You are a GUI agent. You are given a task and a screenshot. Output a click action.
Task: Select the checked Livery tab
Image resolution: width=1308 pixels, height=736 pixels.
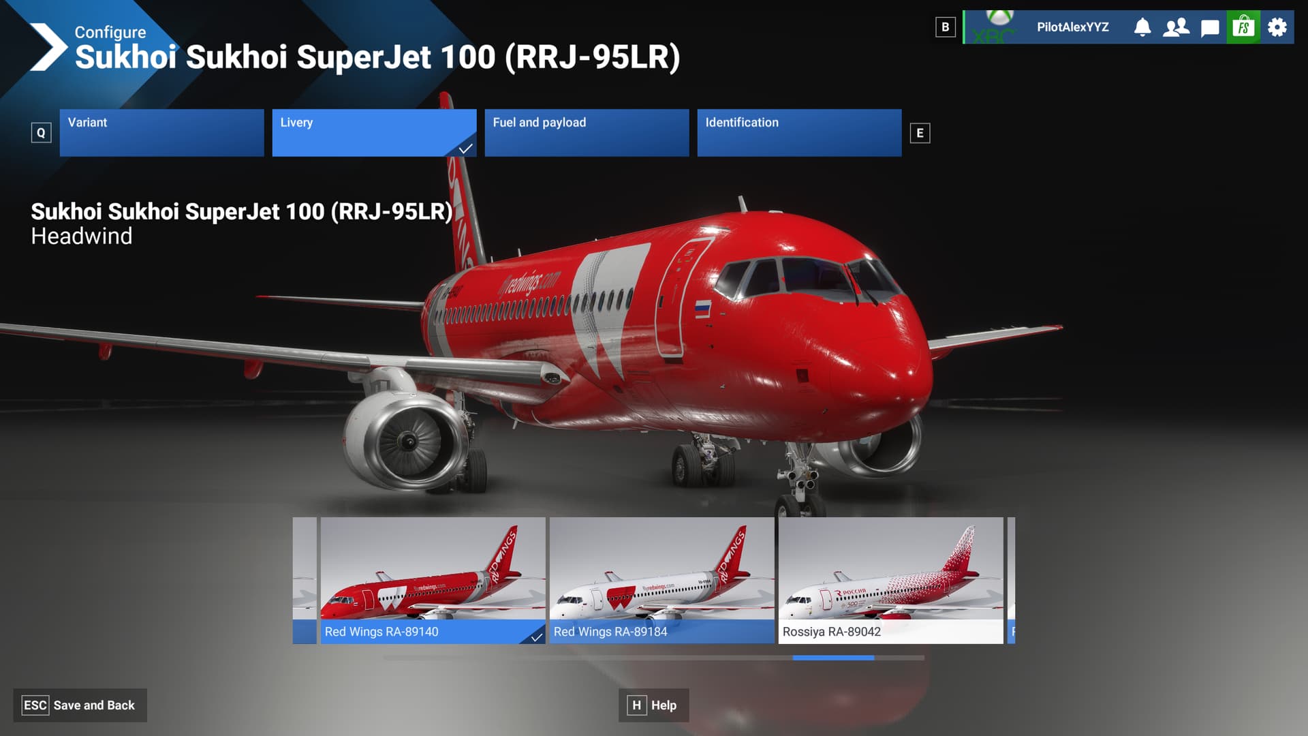[x=374, y=133]
